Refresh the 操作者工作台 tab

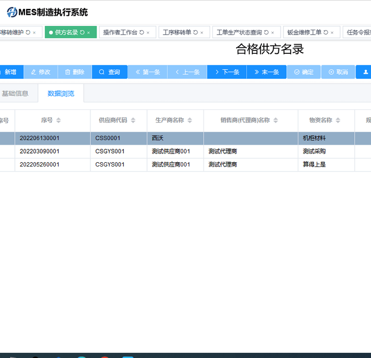click(142, 32)
